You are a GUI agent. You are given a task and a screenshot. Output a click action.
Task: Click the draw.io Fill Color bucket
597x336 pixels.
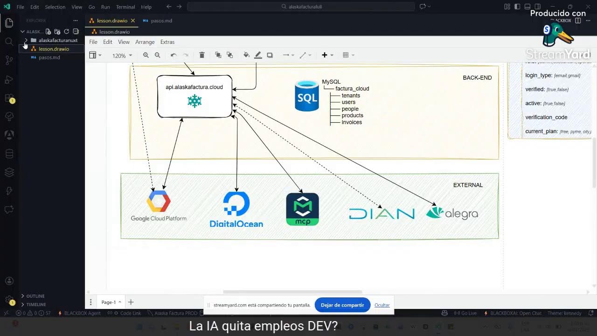[246, 55]
